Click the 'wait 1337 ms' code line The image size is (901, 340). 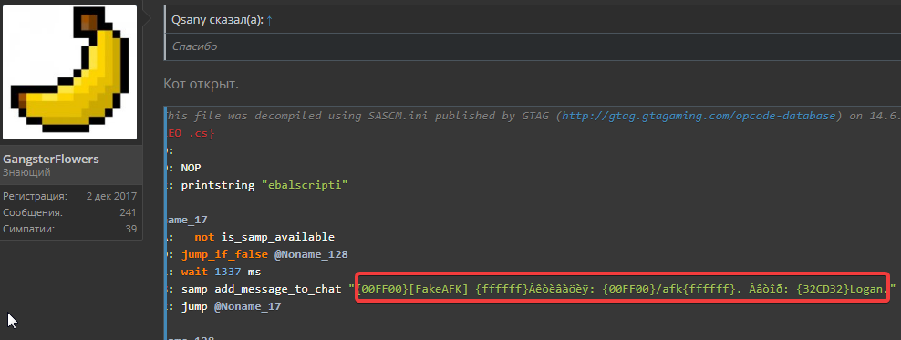[x=223, y=272]
